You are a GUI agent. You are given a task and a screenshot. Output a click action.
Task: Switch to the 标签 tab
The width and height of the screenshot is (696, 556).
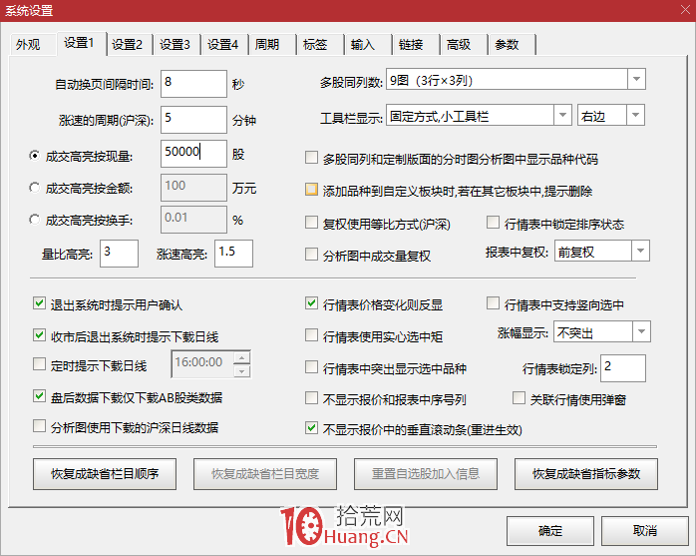(320, 45)
